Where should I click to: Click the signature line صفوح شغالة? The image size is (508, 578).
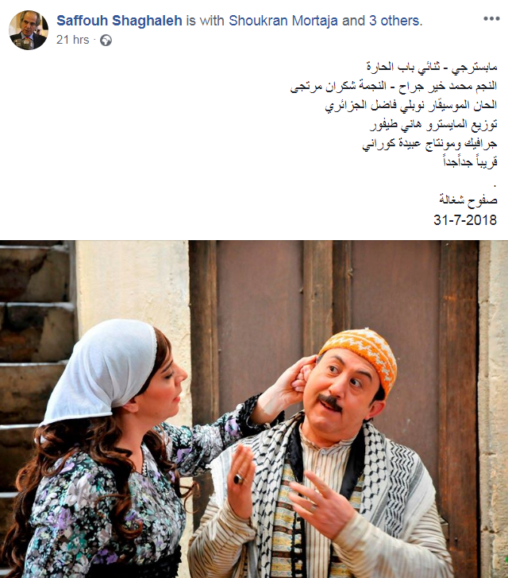468,200
